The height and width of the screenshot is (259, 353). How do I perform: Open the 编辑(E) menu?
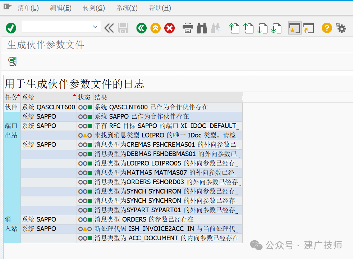(x=60, y=8)
